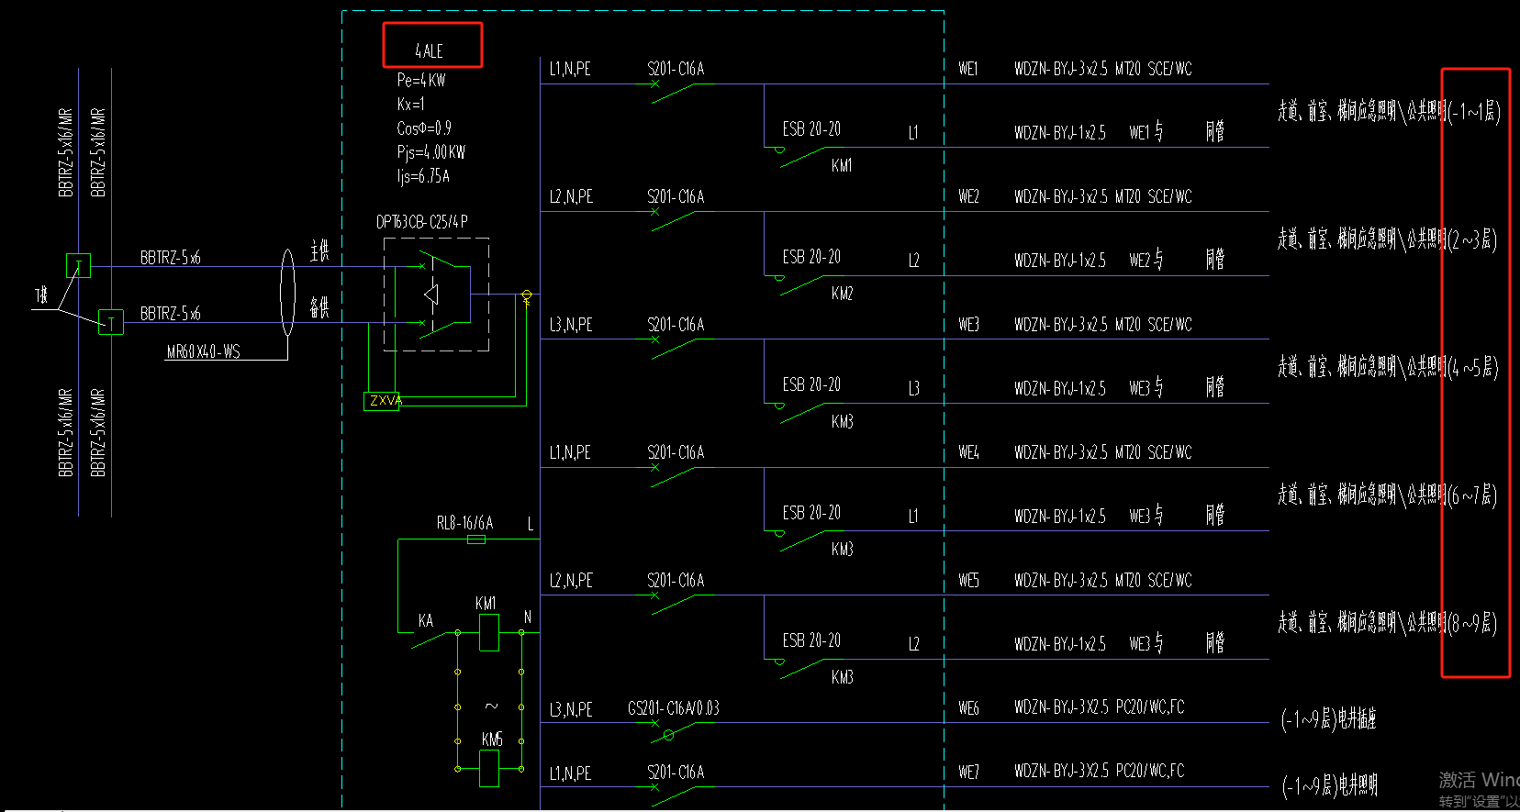Select the WE2 与 同管 conduit note

pyautogui.click(x=1177, y=260)
